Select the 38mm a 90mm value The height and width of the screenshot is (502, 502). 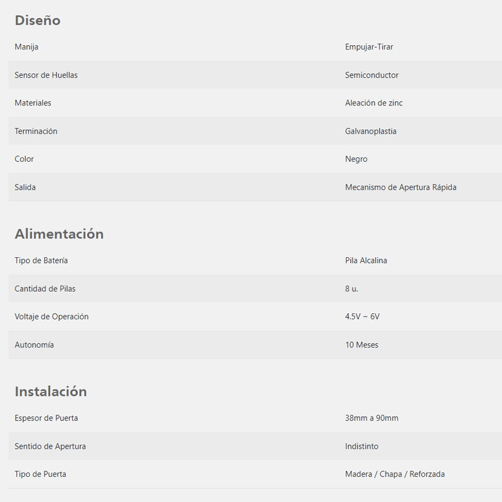click(x=371, y=418)
